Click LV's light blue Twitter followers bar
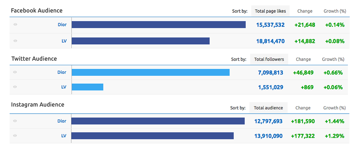 pyautogui.click(x=88, y=87)
